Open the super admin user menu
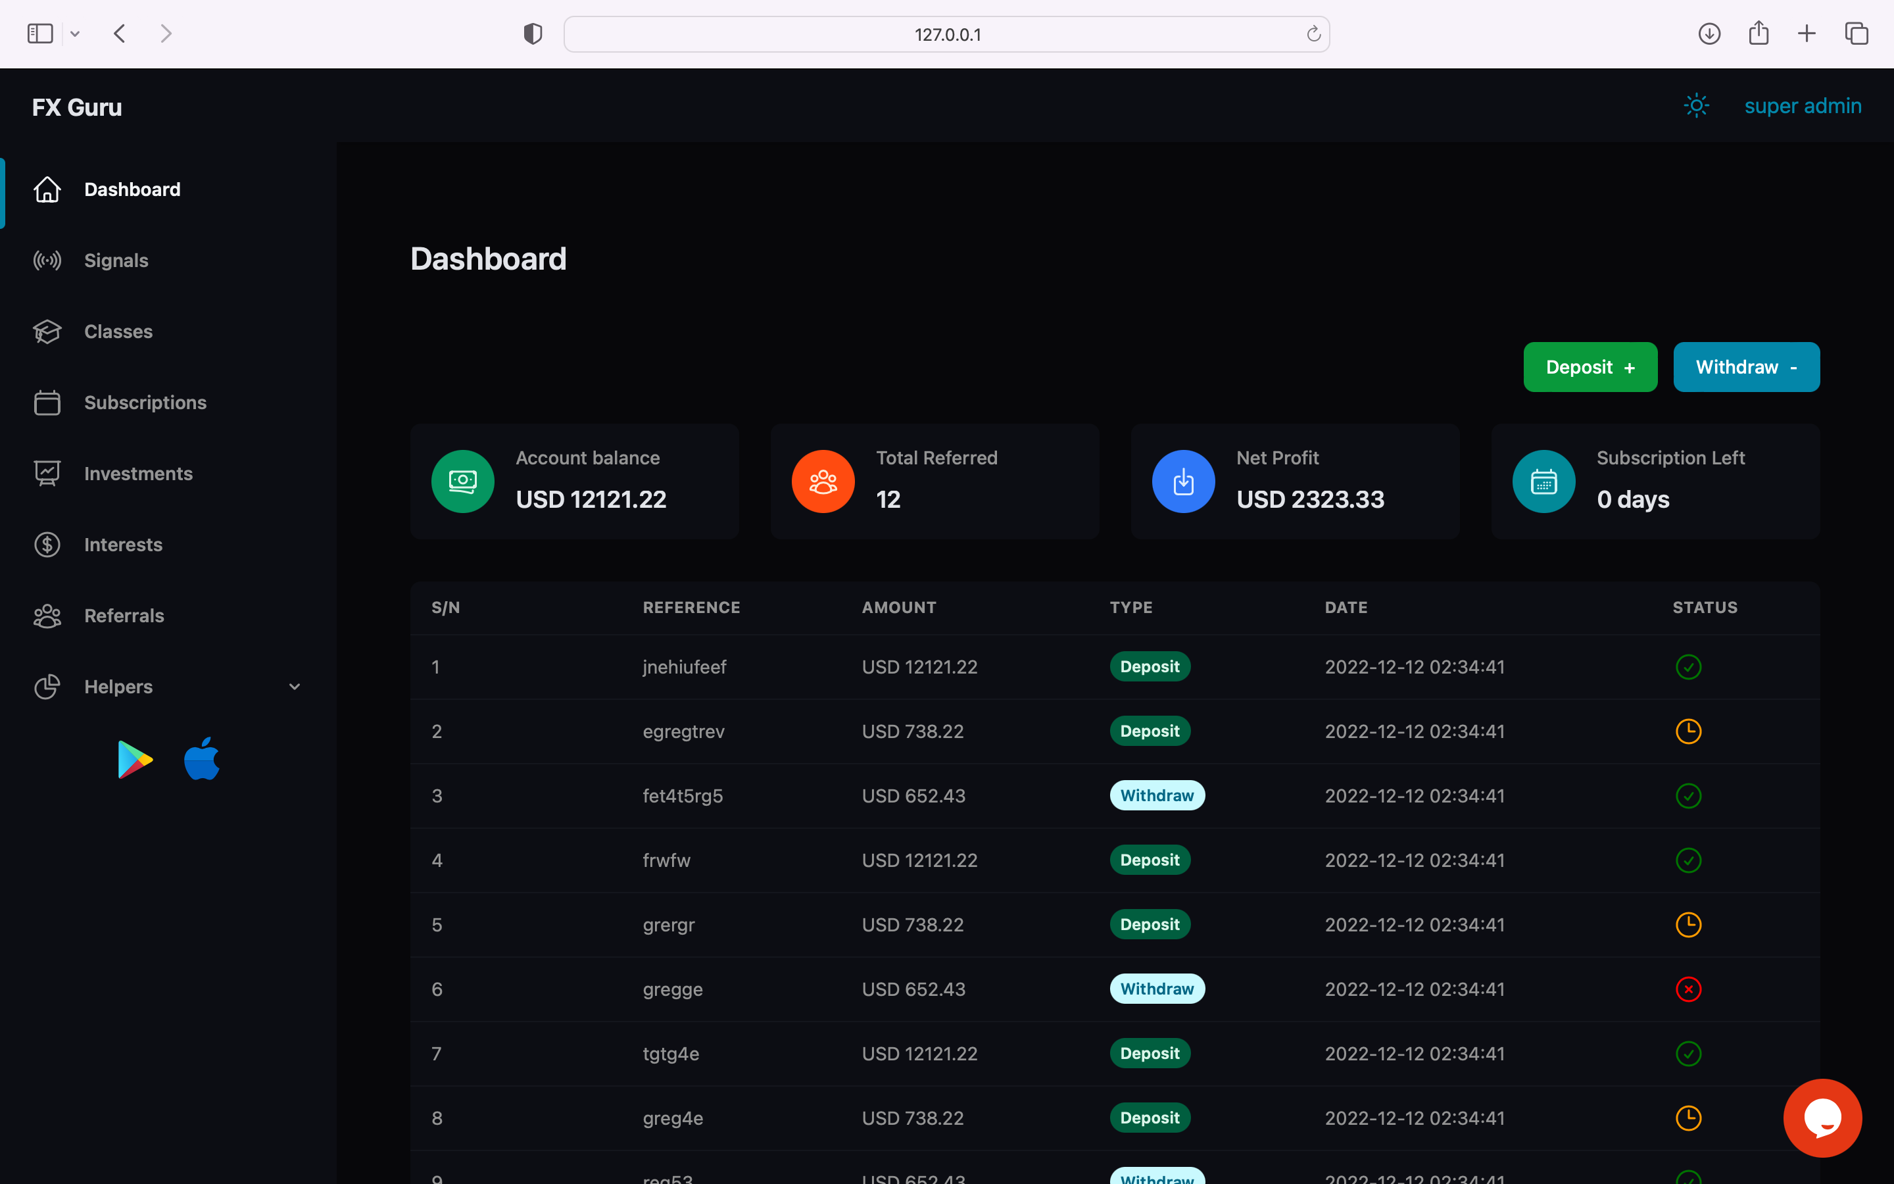Viewport: 1894px width, 1184px height. [x=1803, y=106]
